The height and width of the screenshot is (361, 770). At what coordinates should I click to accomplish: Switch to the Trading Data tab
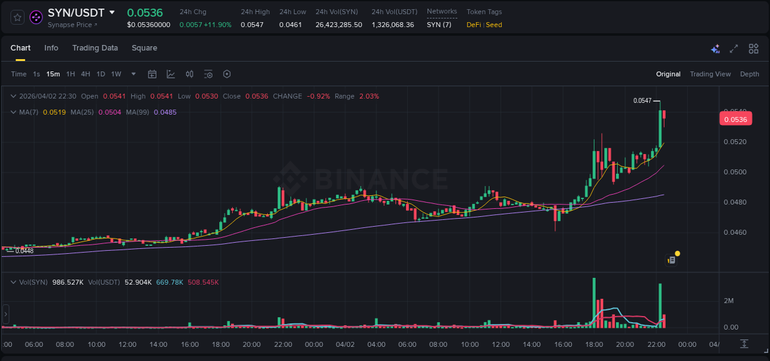click(95, 48)
